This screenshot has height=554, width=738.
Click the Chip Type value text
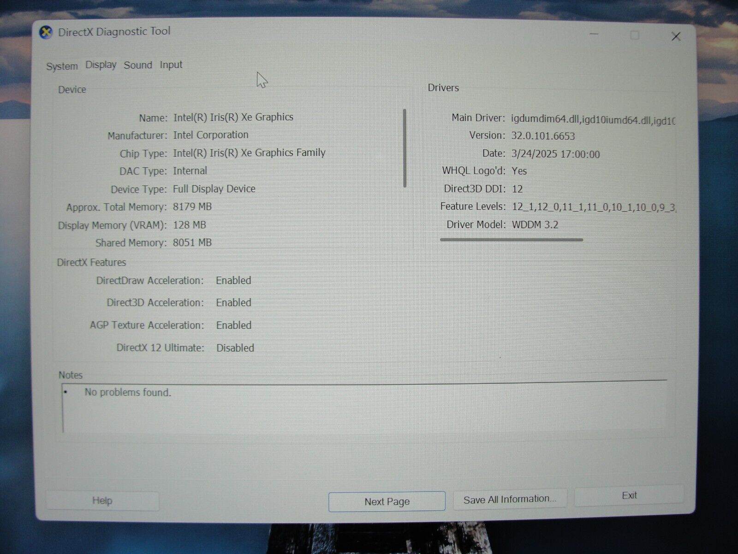[249, 153]
